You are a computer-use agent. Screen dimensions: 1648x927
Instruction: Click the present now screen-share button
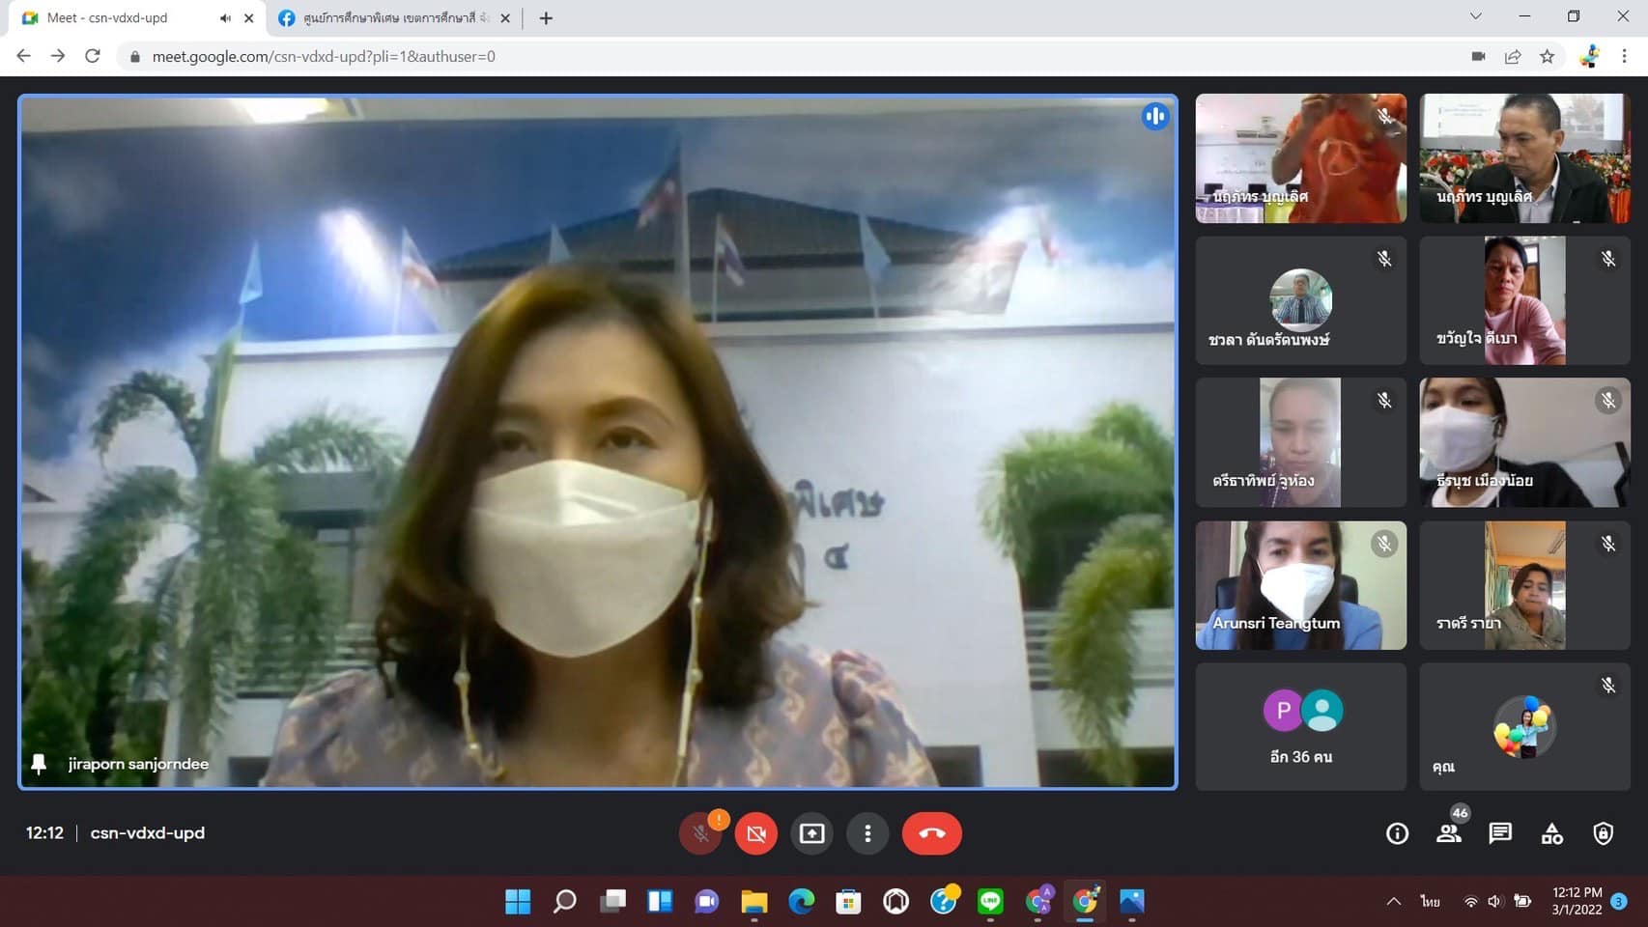pos(812,833)
